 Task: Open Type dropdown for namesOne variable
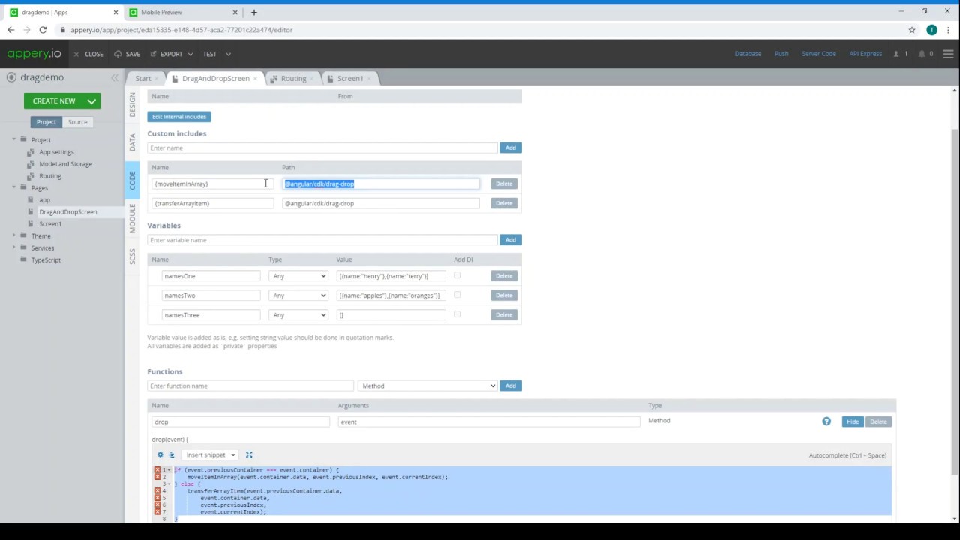click(x=298, y=276)
